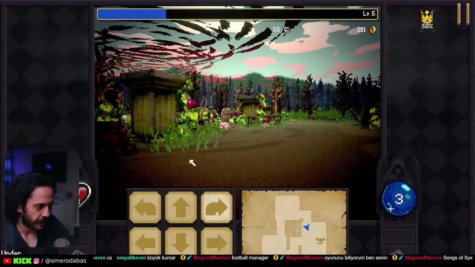Image resolution: width=475 pixels, height=267 pixels.
Task: Click the gold coin icon next to 211
Action: [373, 30]
